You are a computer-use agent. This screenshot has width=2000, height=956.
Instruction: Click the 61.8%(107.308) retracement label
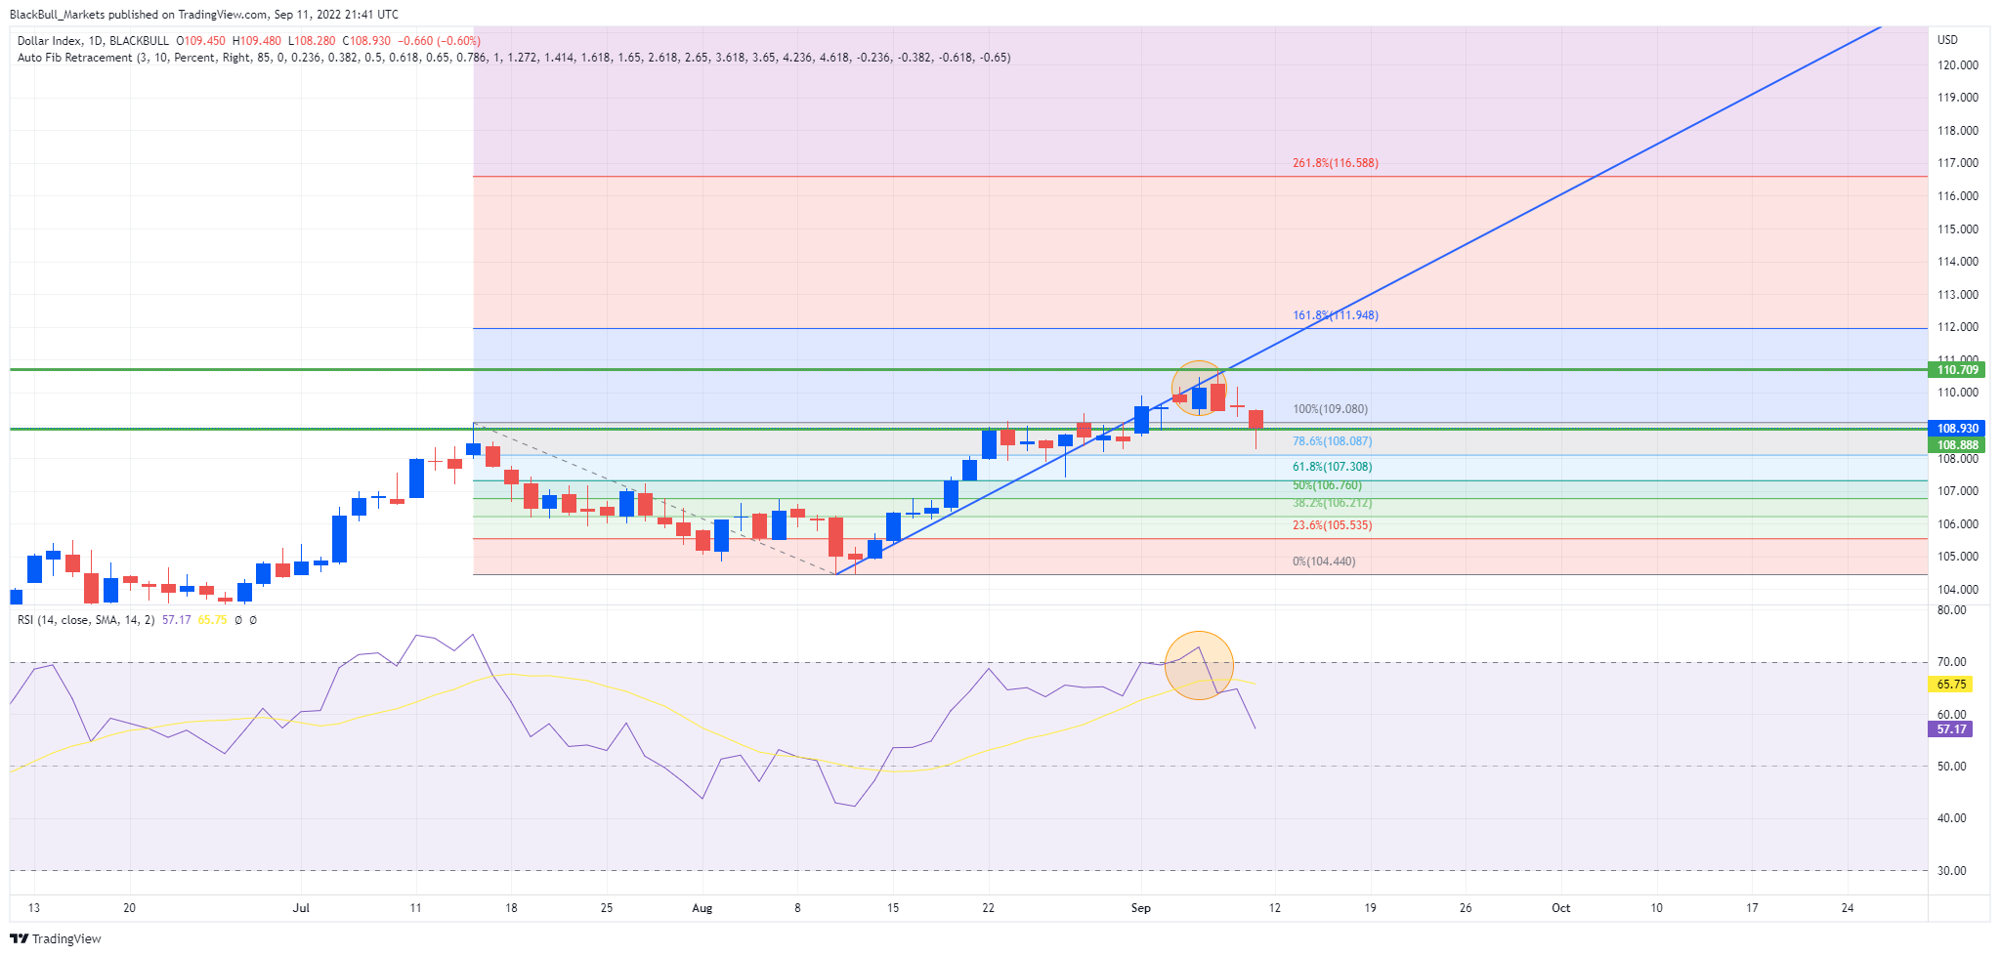tap(1332, 468)
